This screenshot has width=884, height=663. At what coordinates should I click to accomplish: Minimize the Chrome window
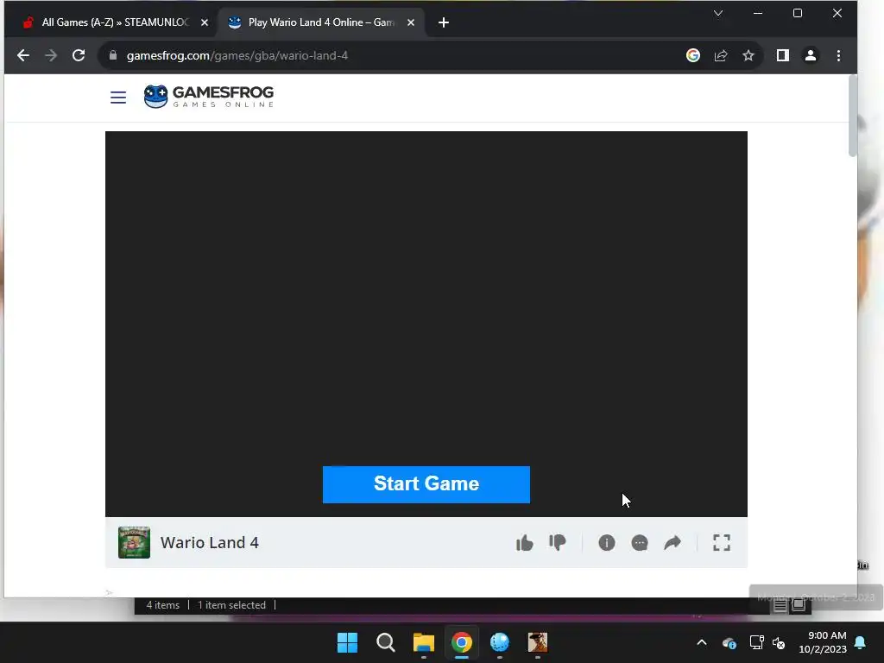coord(758,13)
